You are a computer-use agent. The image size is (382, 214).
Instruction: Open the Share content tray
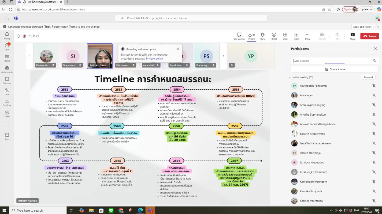point(353,36)
